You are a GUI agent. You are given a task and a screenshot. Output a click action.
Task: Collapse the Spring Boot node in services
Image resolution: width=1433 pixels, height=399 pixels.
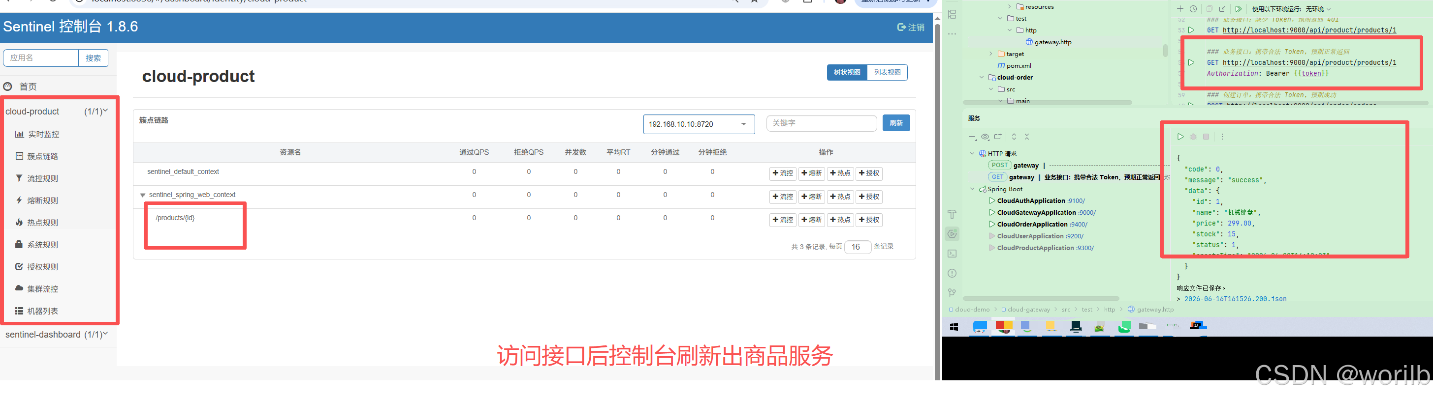coord(972,189)
